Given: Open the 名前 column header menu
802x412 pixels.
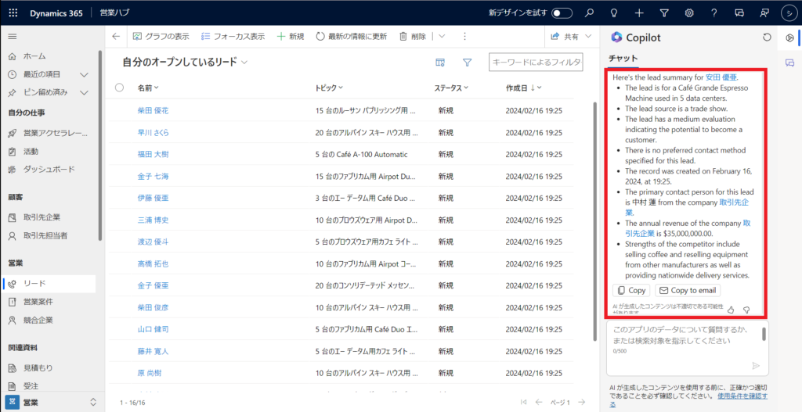Looking at the screenshot, I should (x=148, y=88).
